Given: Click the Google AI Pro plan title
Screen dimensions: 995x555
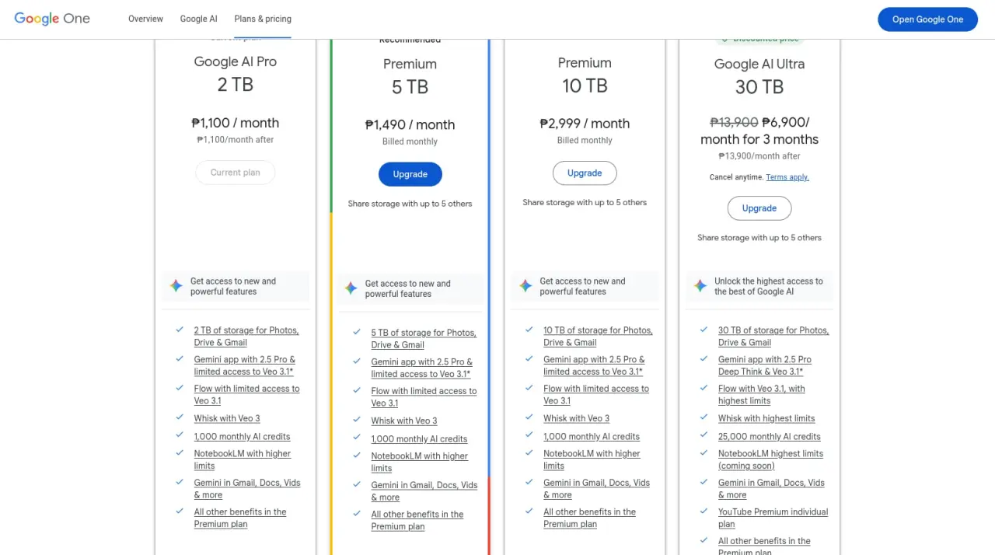Looking at the screenshot, I should click(x=235, y=61).
